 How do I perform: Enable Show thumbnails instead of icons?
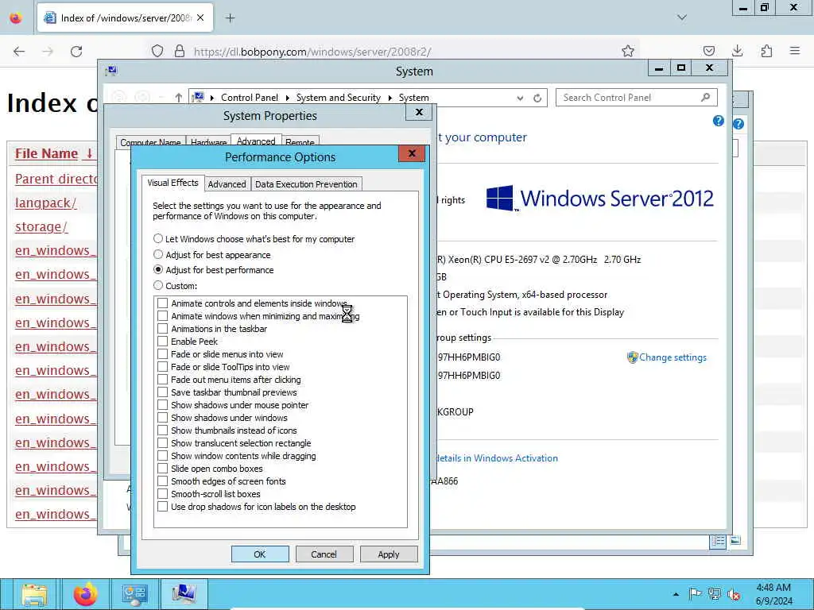162,430
